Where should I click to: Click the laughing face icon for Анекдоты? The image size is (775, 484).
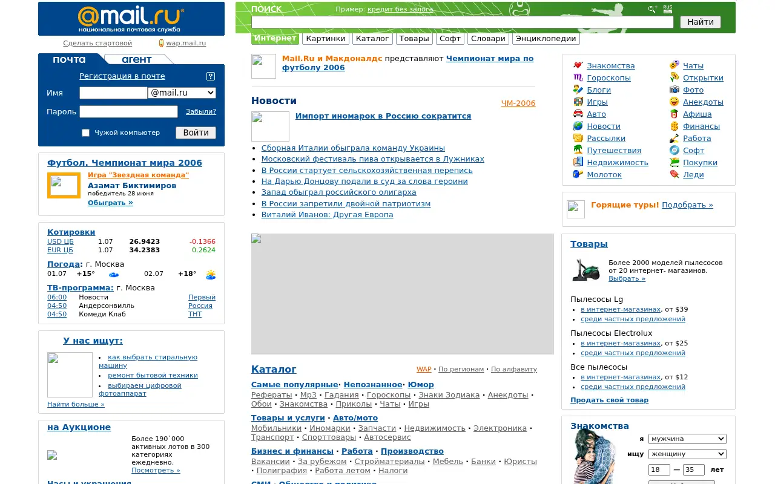[674, 102]
